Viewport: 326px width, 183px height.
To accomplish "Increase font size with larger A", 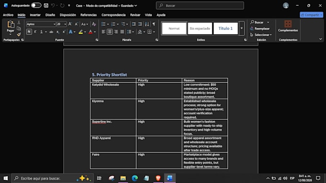I will [x=70, y=24].
